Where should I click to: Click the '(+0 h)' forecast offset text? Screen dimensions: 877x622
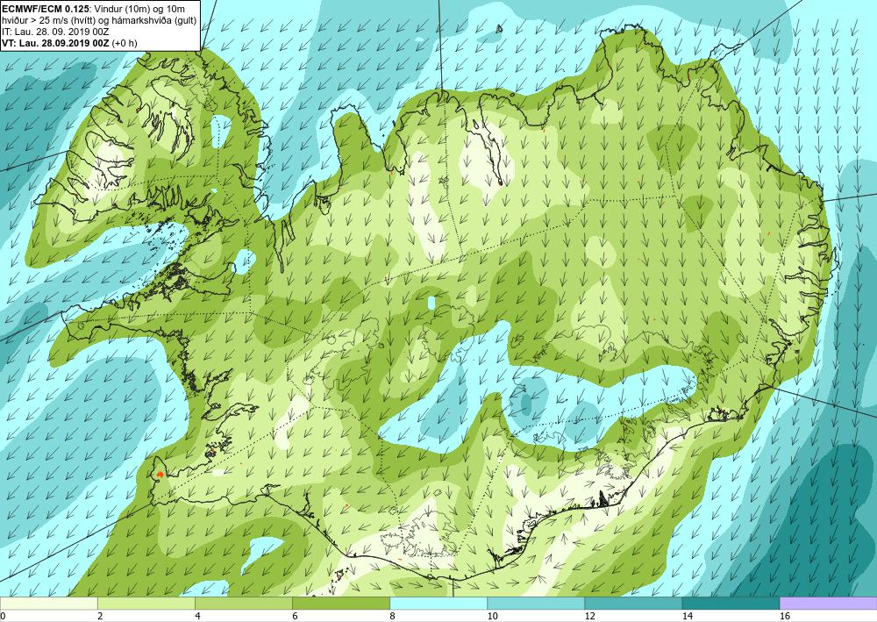point(125,43)
